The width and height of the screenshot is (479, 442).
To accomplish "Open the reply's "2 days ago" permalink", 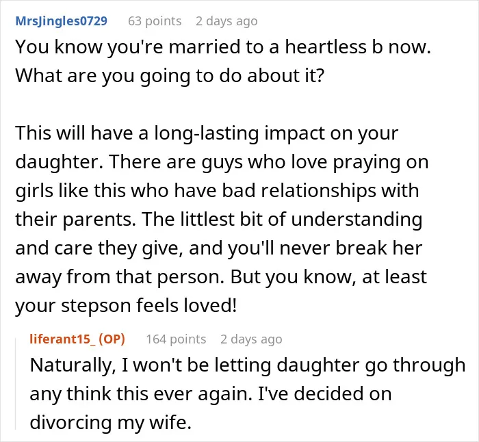I will (x=251, y=339).
